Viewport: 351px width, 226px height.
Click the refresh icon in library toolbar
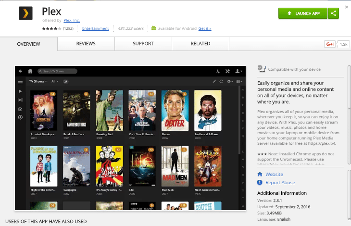coord(221,81)
